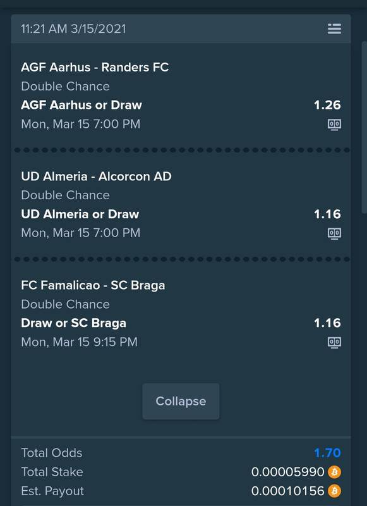This screenshot has width=367, height=506.
Task: Open the hamburger menu icon in bet header
Action: [334, 28]
